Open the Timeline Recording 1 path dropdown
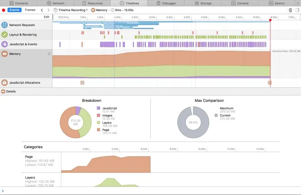This screenshot has height=195, width=301. click(71, 10)
